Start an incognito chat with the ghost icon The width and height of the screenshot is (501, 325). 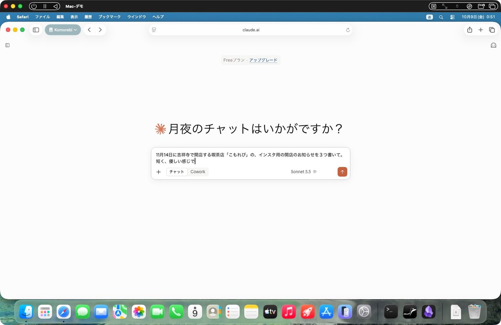493,45
